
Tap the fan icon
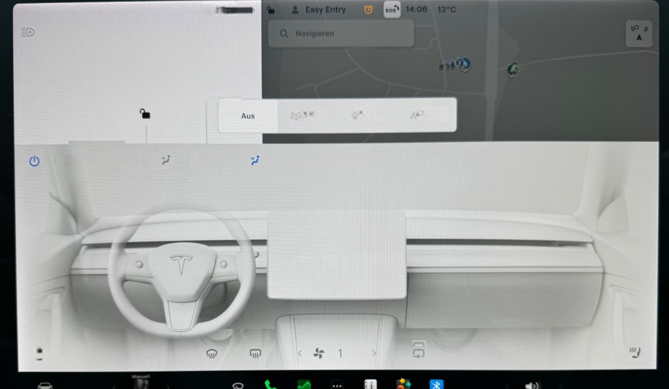click(319, 353)
